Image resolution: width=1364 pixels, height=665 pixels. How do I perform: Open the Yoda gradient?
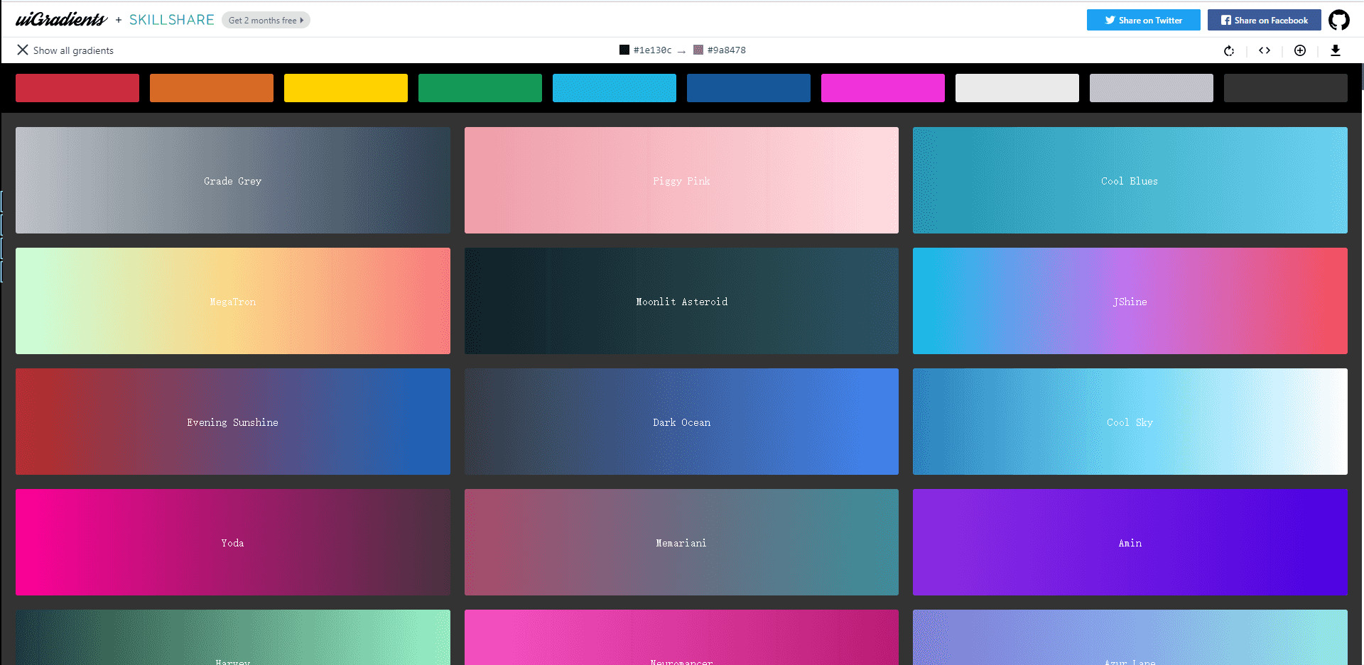(x=233, y=542)
